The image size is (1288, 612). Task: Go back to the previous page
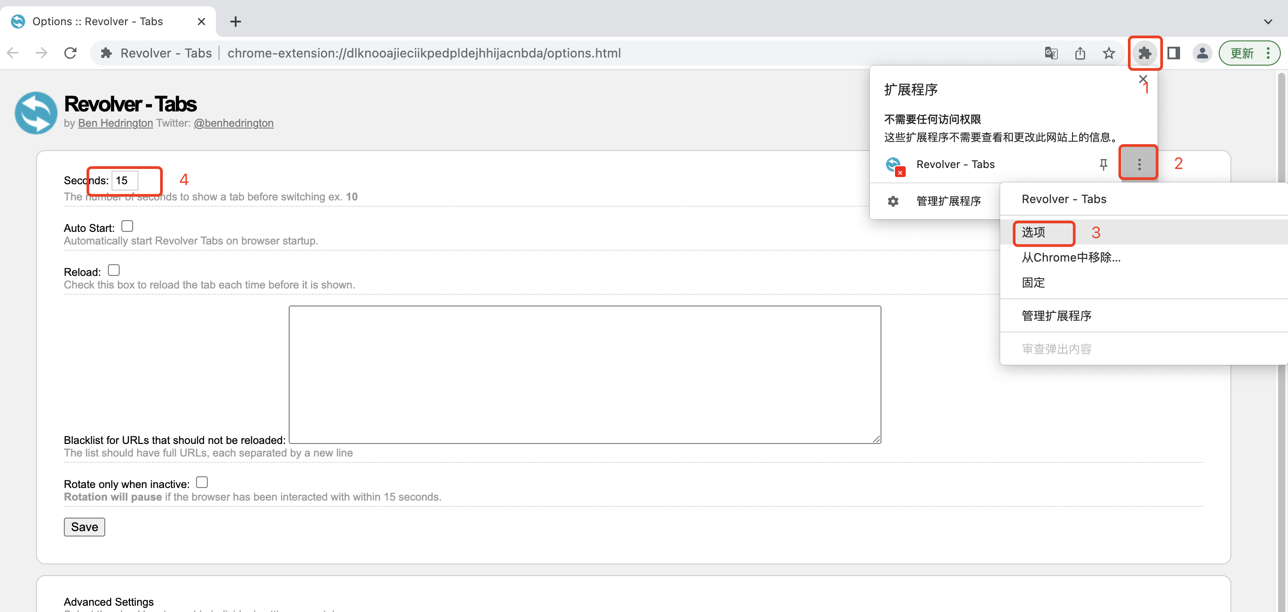(x=13, y=53)
